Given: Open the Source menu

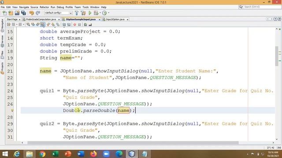Looking at the screenshot, I should click(x=34, y=7).
